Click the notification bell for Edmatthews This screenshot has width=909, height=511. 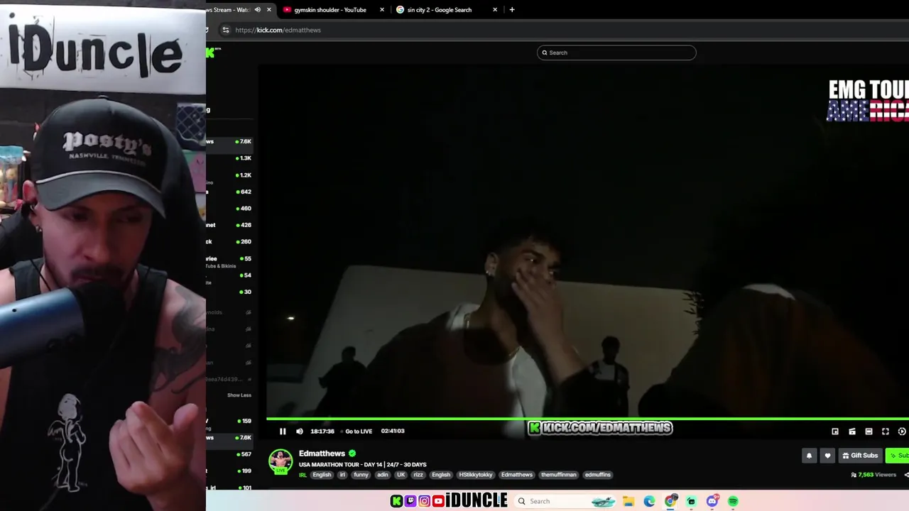tap(809, 456)
